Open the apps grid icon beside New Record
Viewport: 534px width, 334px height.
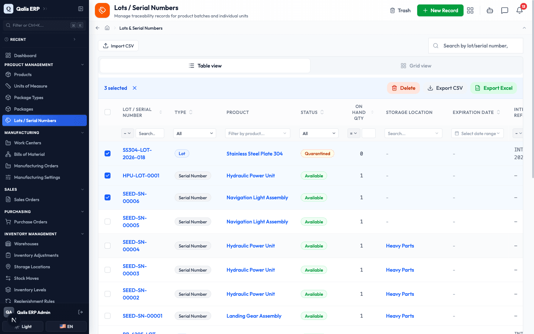[x=470, y=10]
